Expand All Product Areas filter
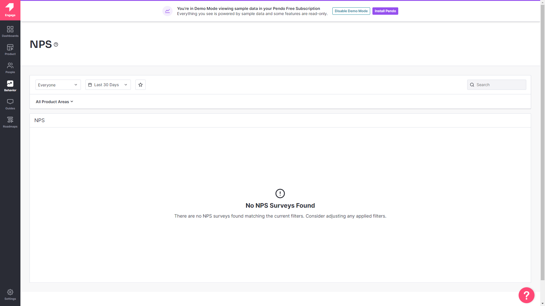545x306 pixels. [54, 102]
